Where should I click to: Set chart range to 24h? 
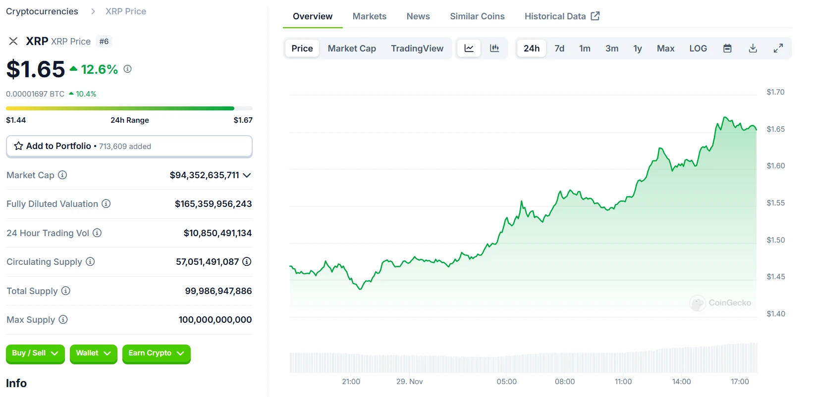point(532,49)
